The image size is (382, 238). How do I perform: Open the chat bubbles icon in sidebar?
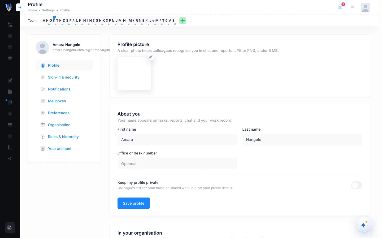click(10, 102)
